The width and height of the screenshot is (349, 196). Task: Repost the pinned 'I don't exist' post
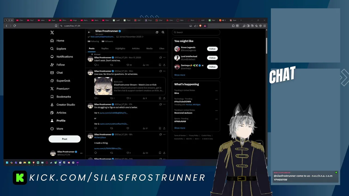[x=112, y=65]
